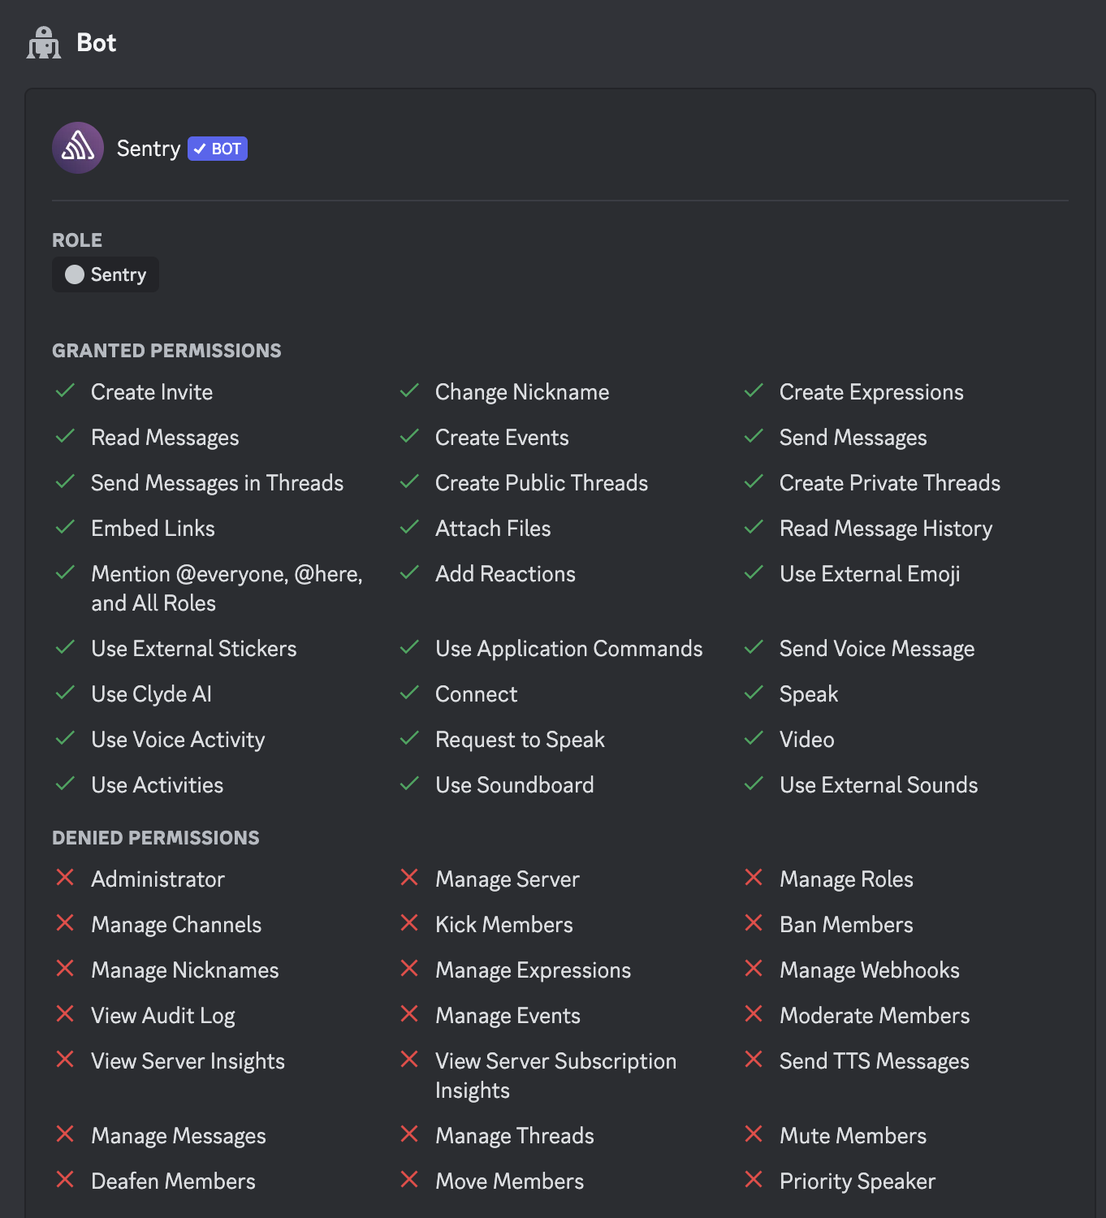Click the checkmark next to Read Message History
Viewport: 1106px width, 1218px height.
click(x=754, y=528)
